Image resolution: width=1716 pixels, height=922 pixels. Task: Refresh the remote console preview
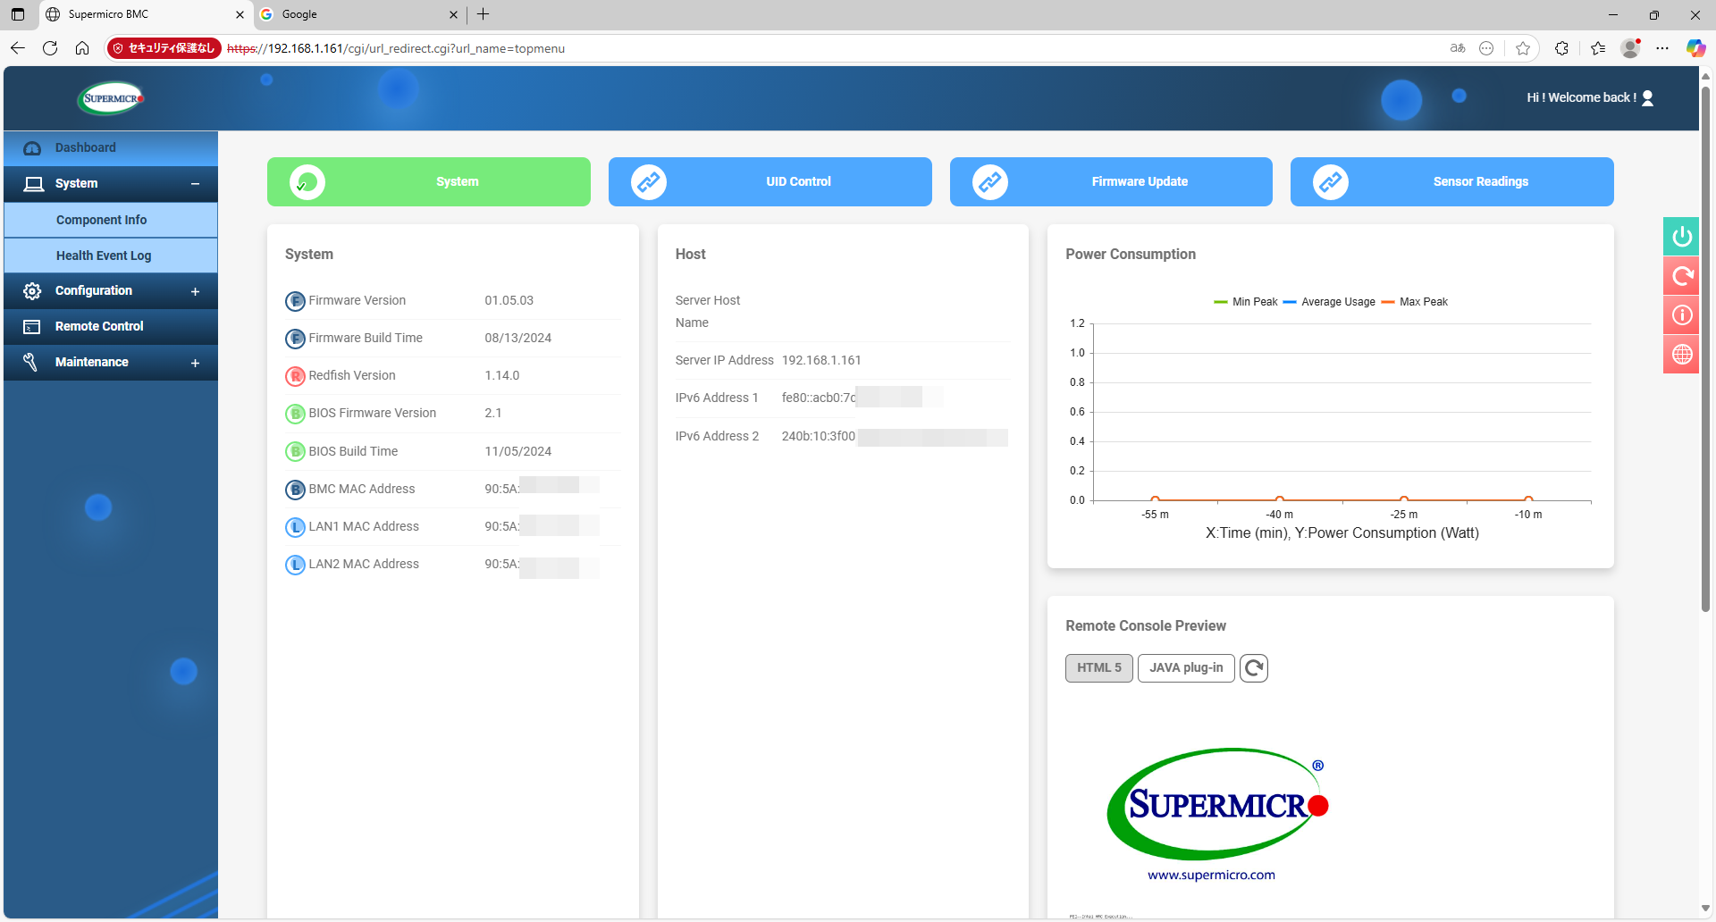[x=1254, y=668]
